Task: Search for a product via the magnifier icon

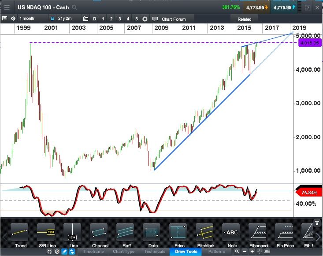Action: (74, 7)
